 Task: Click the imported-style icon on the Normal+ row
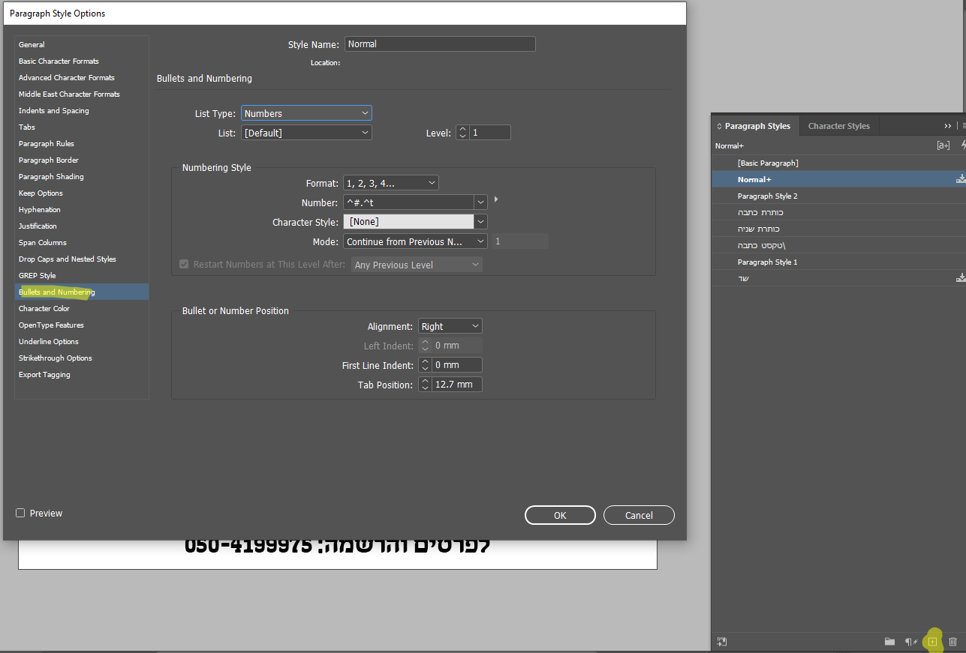click(961, 179)
